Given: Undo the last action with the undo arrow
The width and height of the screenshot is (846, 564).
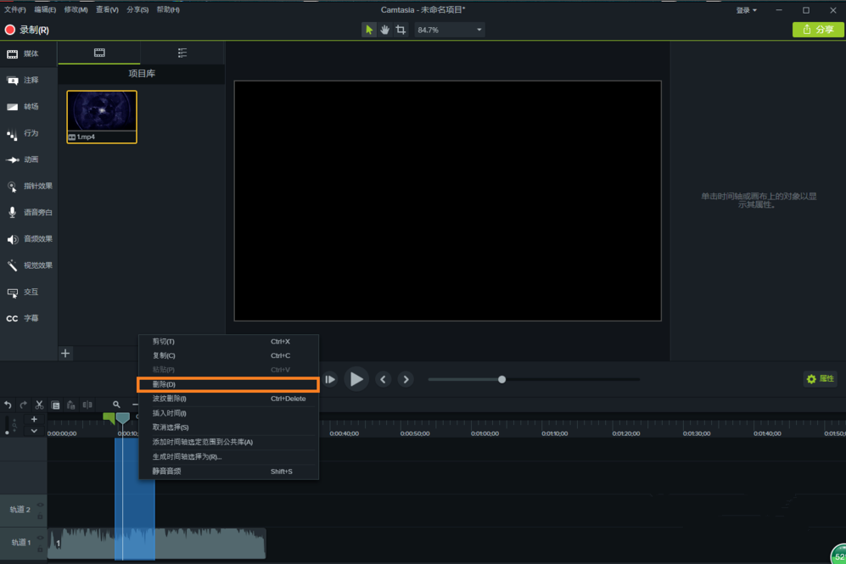Looking at the screenshot, I should (x=8, y=405).
